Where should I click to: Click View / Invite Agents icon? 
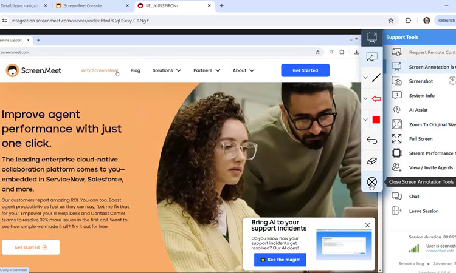[396, 167]
